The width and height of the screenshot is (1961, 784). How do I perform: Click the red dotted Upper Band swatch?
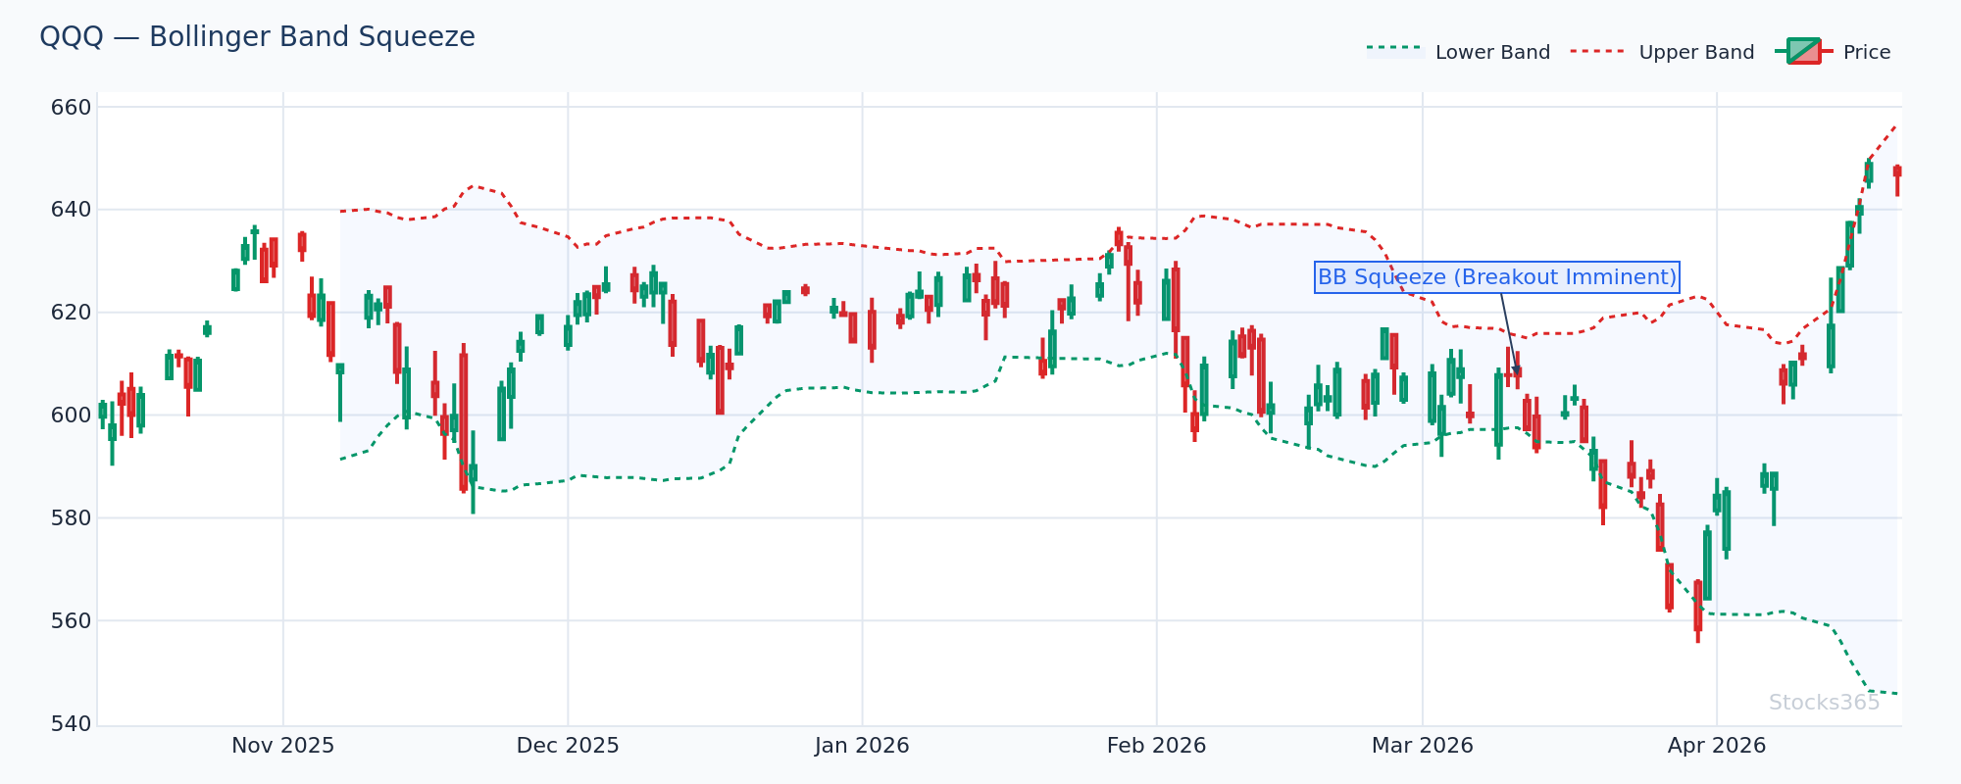pos(1599,49)
